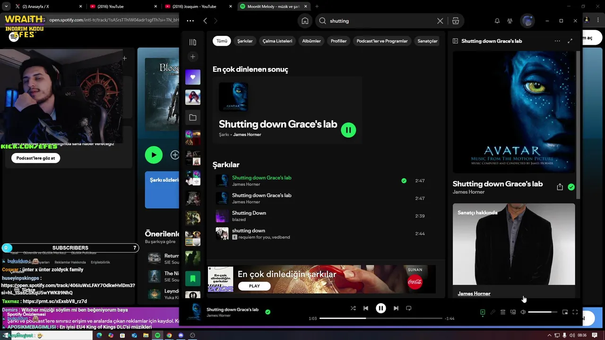
Task: Click Podcast'lere göz at button
Action: pyautogui.click(x=36, y=158)
